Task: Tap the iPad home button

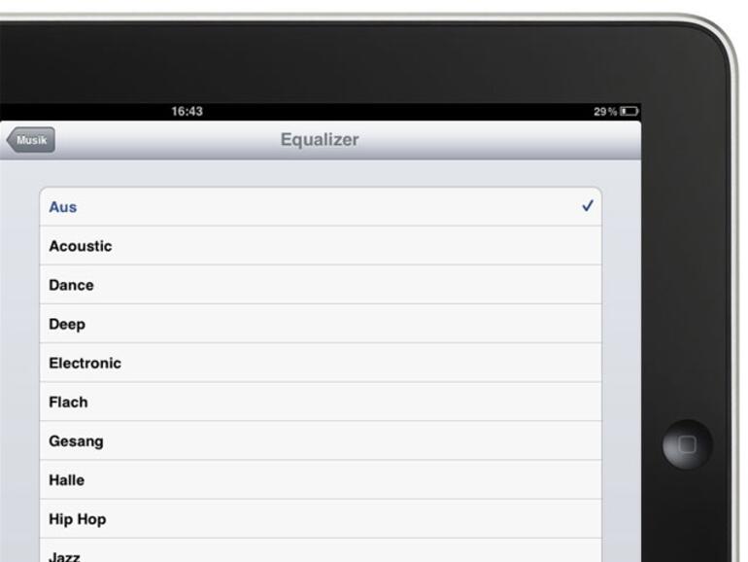Action: tap(688, 444)
